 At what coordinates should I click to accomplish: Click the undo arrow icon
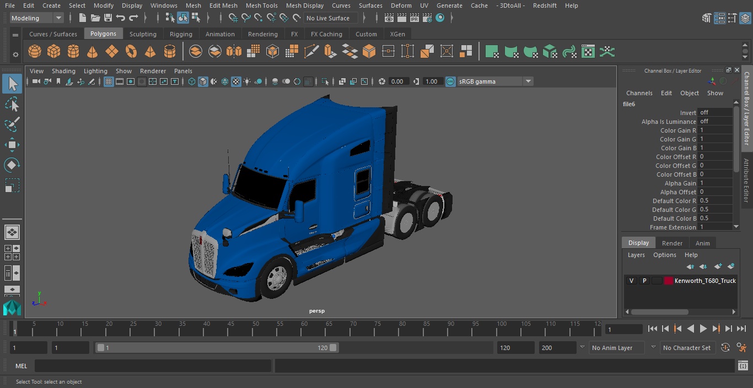click(x=121, y=18)
